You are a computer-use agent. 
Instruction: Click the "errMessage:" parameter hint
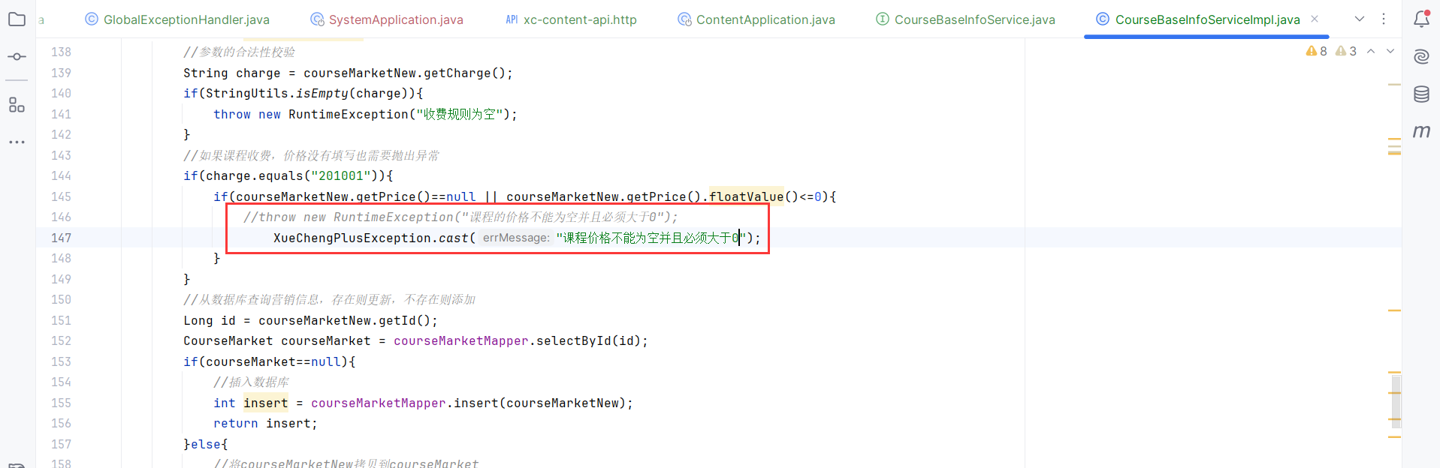point(516,238)
